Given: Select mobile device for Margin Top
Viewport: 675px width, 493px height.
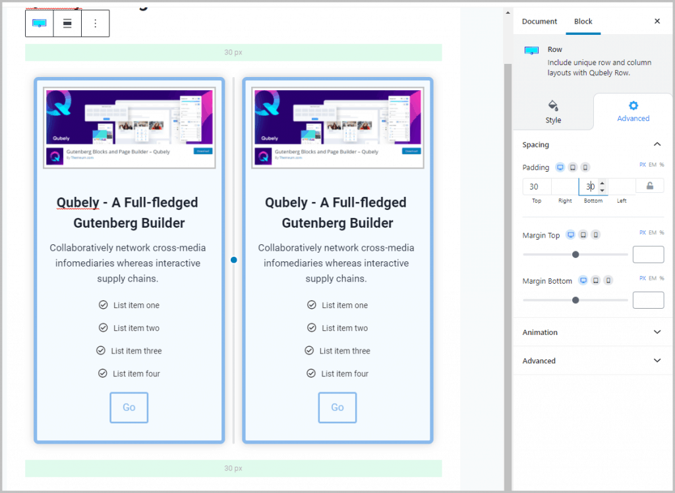Looking at the screenshot, I should 595,235.
